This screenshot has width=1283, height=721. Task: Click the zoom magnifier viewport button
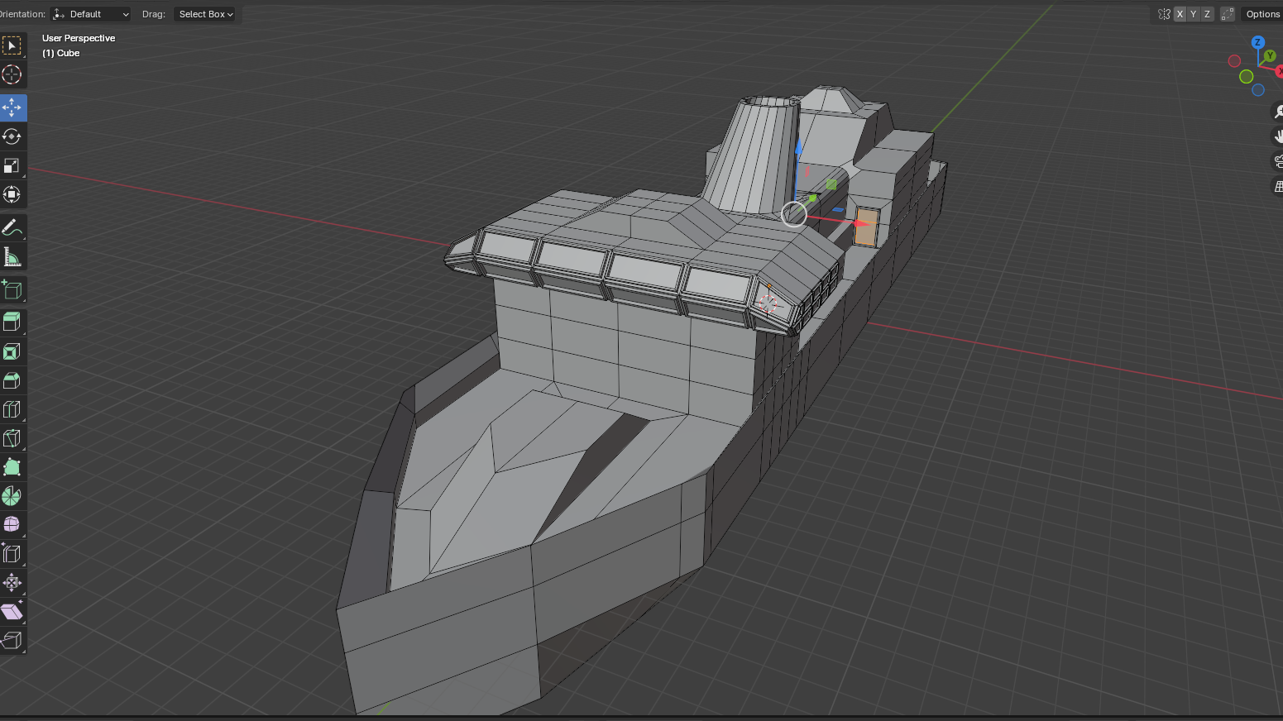1278,112
